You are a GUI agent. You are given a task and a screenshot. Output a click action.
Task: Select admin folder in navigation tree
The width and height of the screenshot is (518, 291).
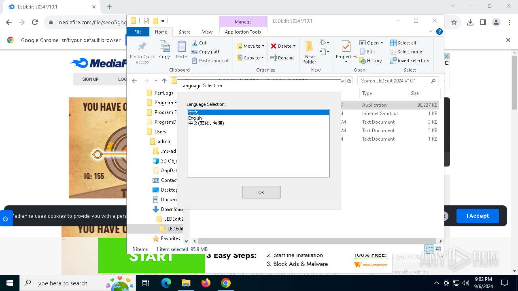pyautogui.click(x=161, y=141)
